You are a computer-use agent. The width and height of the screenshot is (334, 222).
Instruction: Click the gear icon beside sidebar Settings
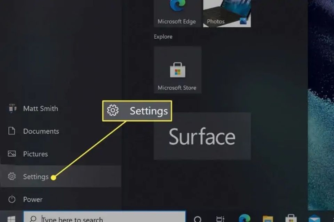pyautogui.click(x=12, y=176)
